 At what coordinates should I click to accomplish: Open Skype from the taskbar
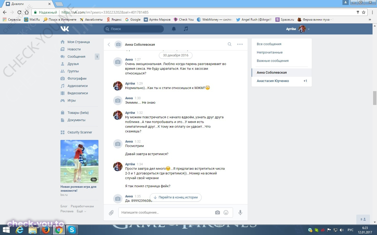tap(72, 230)
